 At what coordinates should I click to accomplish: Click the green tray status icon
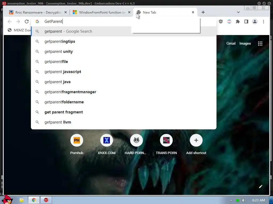point(237,200)
